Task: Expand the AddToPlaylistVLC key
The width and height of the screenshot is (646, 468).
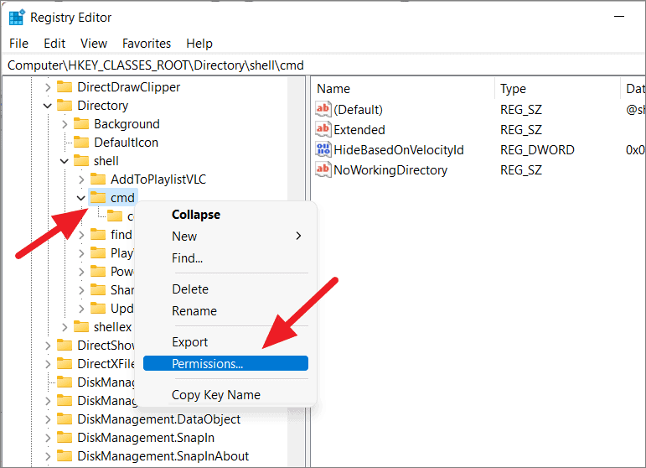Action: pyautogui.click(x=81, y=179)
